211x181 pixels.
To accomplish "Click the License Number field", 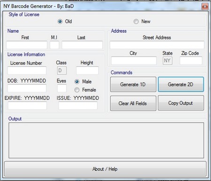I will tap(27, 71).
